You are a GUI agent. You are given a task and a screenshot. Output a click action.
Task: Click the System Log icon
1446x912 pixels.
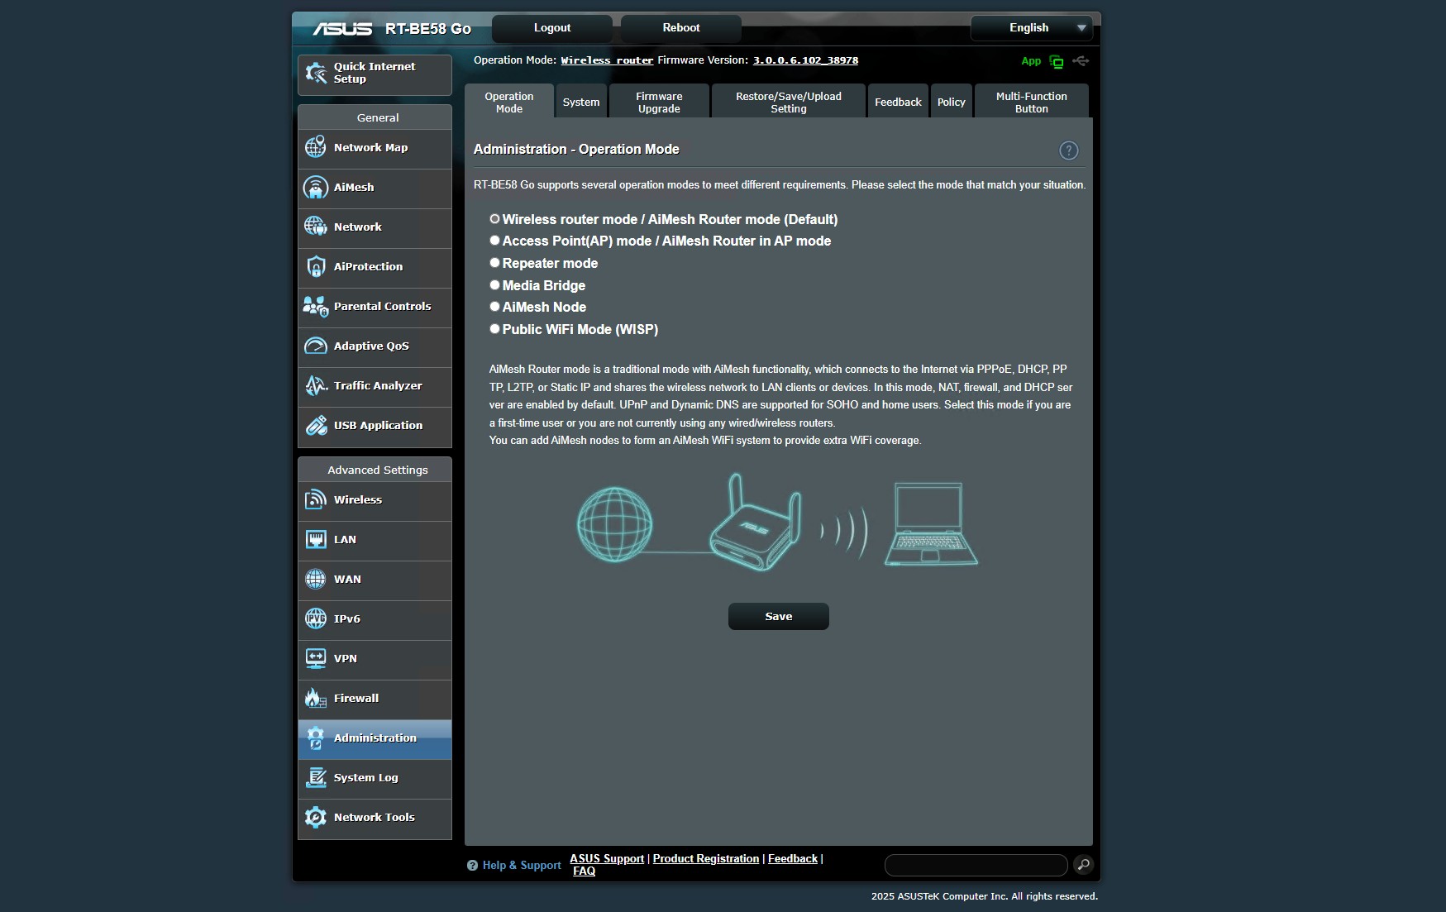point(316,777)
